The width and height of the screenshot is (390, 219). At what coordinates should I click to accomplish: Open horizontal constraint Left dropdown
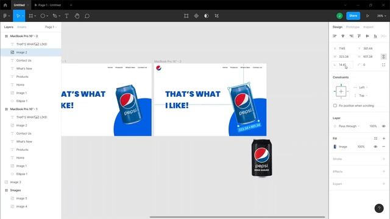(363, 88)
